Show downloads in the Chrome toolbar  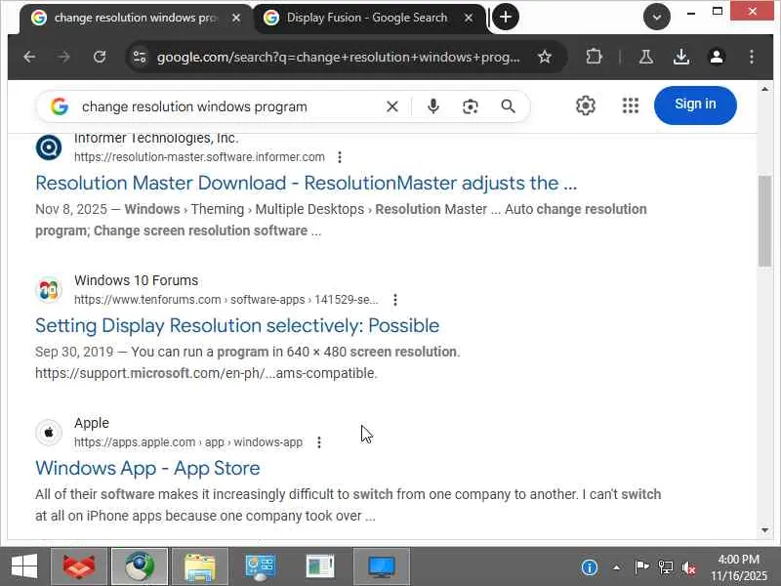(681, 57)
